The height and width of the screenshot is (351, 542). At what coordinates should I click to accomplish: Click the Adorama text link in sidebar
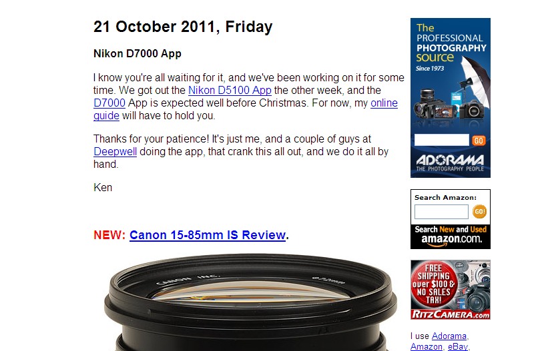point(449,336)
